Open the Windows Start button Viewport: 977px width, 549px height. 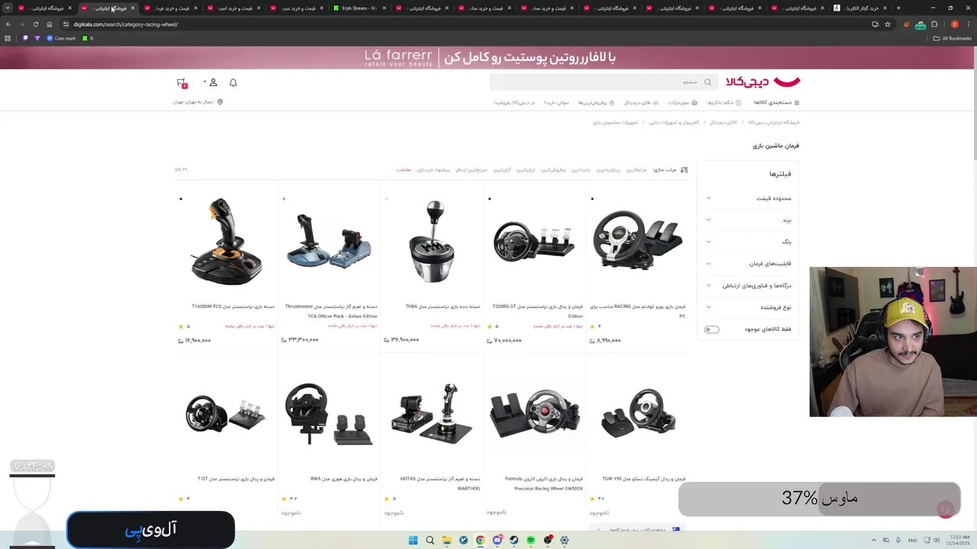click(413, 540)
